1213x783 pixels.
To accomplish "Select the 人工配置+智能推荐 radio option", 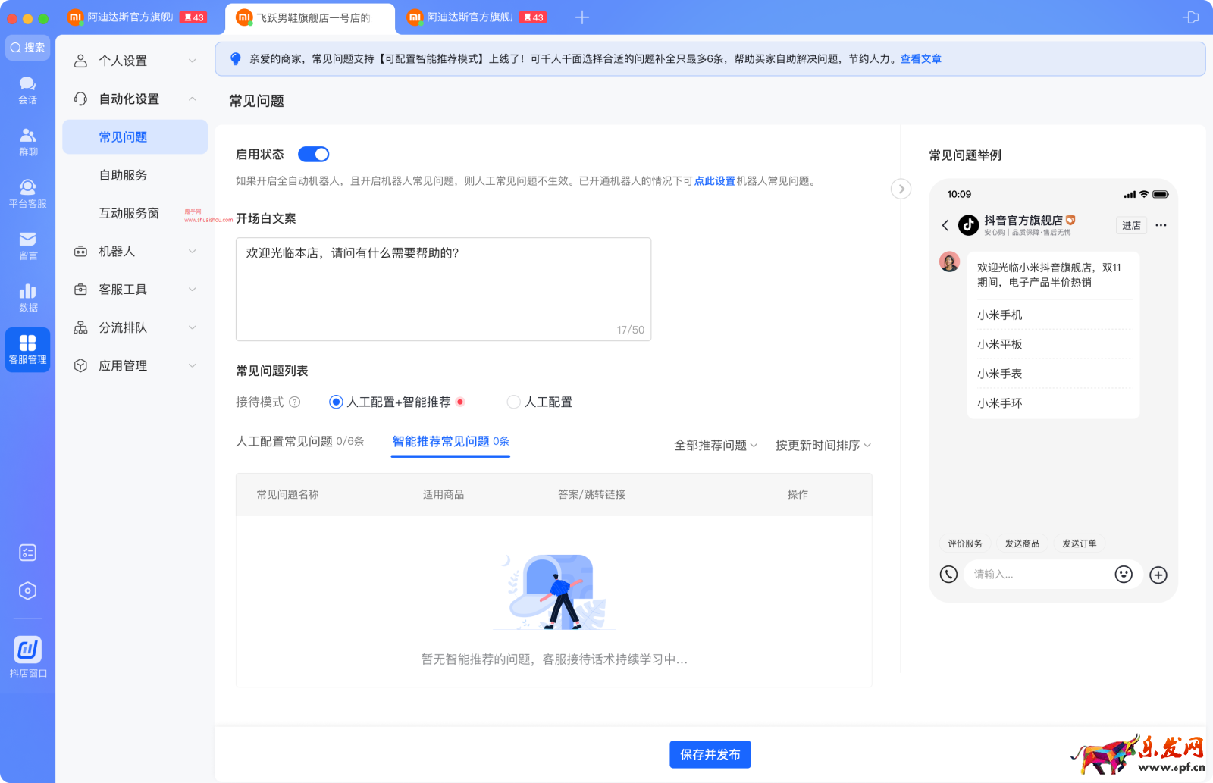I will pyautogui.click(x=336, y=402).
